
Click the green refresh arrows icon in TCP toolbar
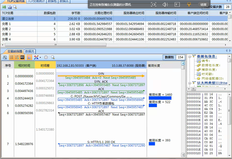(x=4, y=7)
